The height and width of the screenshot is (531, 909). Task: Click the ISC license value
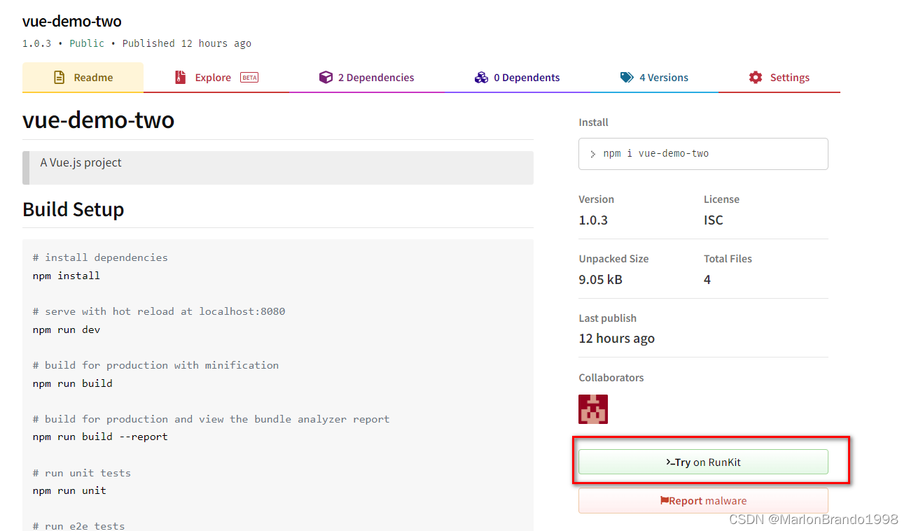(714, 220)
